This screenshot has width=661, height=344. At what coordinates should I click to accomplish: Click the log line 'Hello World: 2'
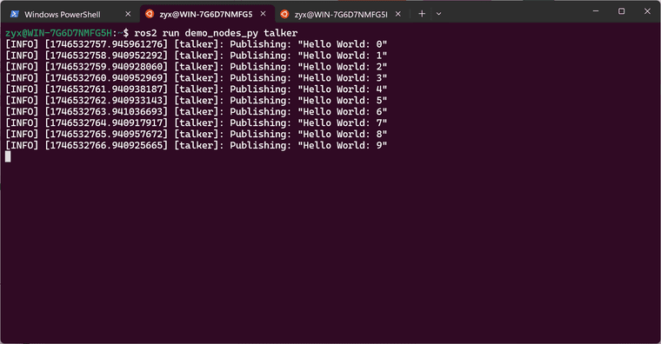[197, 67]
